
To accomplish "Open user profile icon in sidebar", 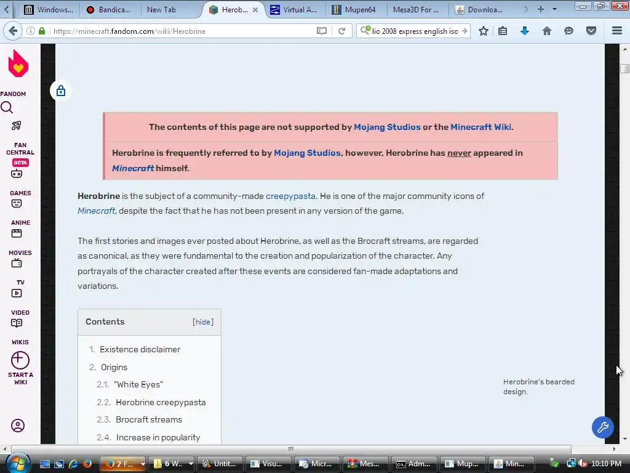I will 18,426.
